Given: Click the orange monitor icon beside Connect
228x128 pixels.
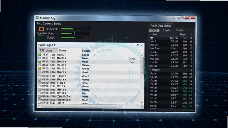Looking at the screenshot, I should pos(41,29).
